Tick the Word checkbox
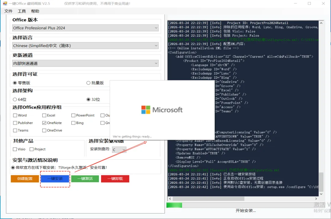The image size is (331, 219). pos(15,115)
